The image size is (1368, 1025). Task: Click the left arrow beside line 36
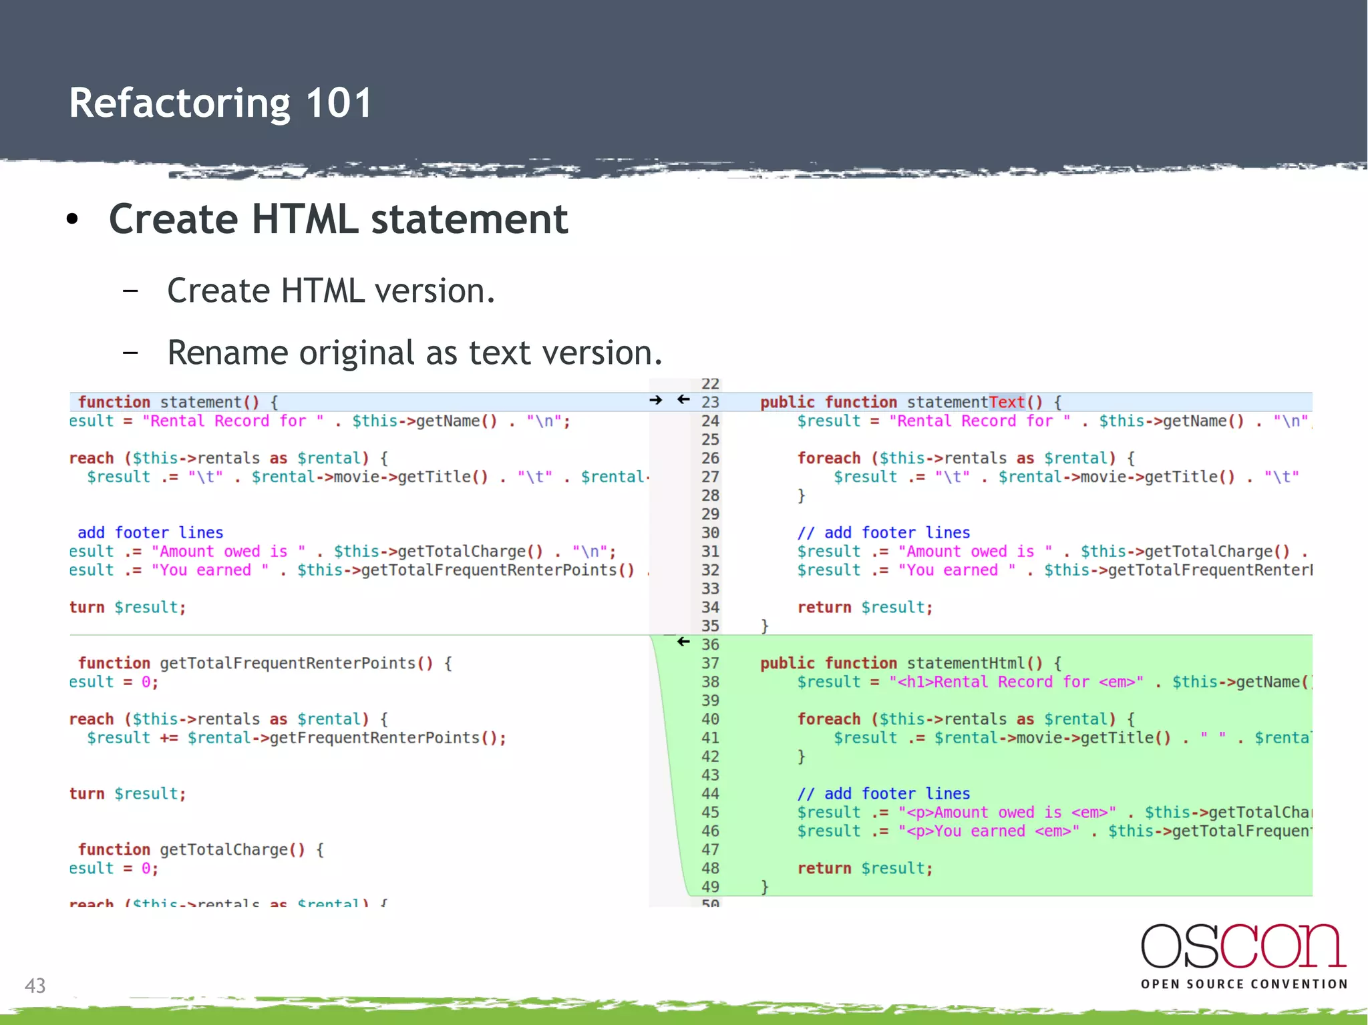[683, 642]
